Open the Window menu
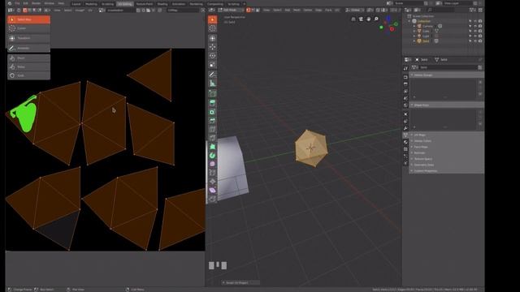Screen dimensions: 520x292 (x=49, y=3)
